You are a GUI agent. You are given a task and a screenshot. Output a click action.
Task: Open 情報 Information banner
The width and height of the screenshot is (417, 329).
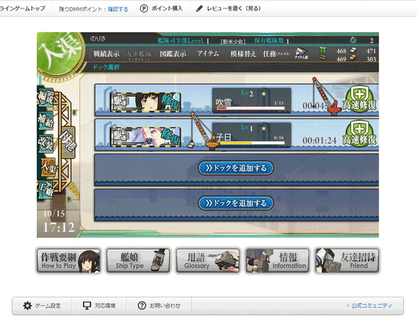tap(277, 261)
